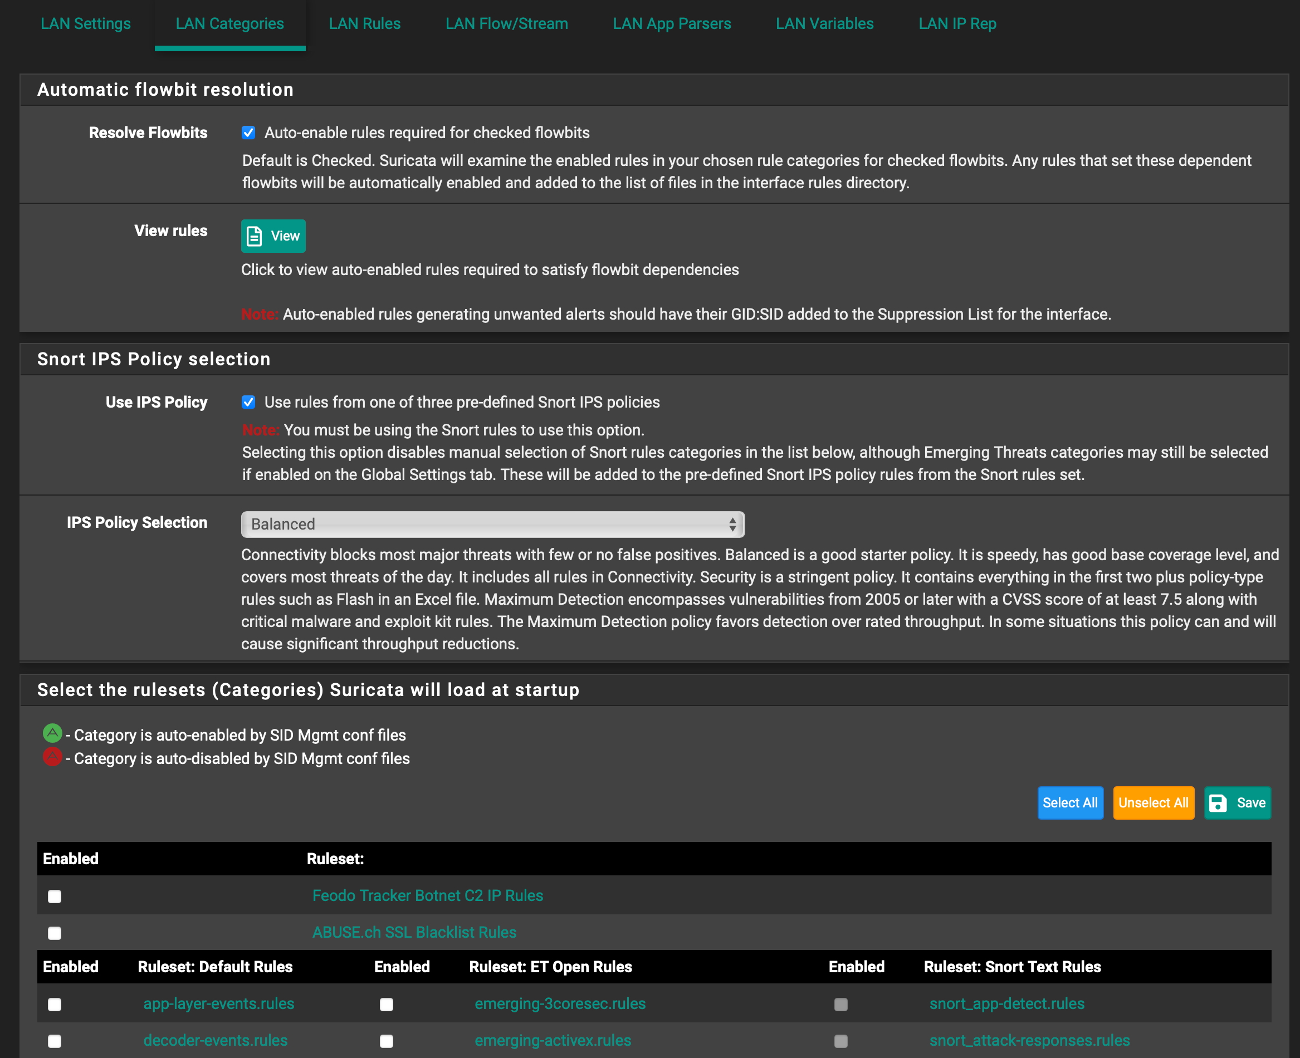Check the decoder-events.rules checkbox
Screen dimensions: 1300x1058
tap(55, 1041)
